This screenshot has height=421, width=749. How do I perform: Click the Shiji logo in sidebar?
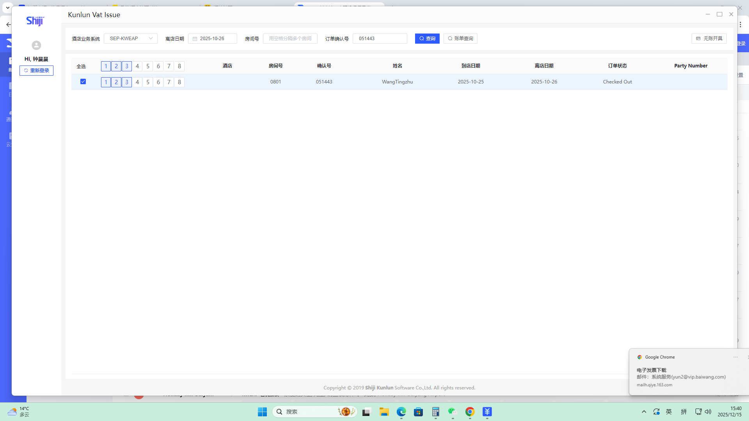(35, 21)
